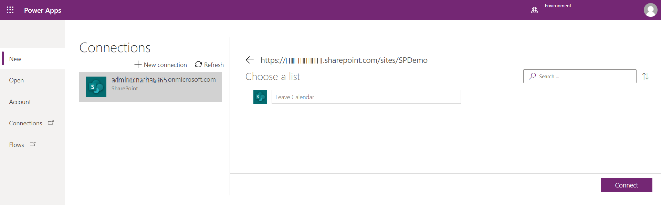Click the plus icon for New connection
This screenshot has width=661, height=205.
138,65
